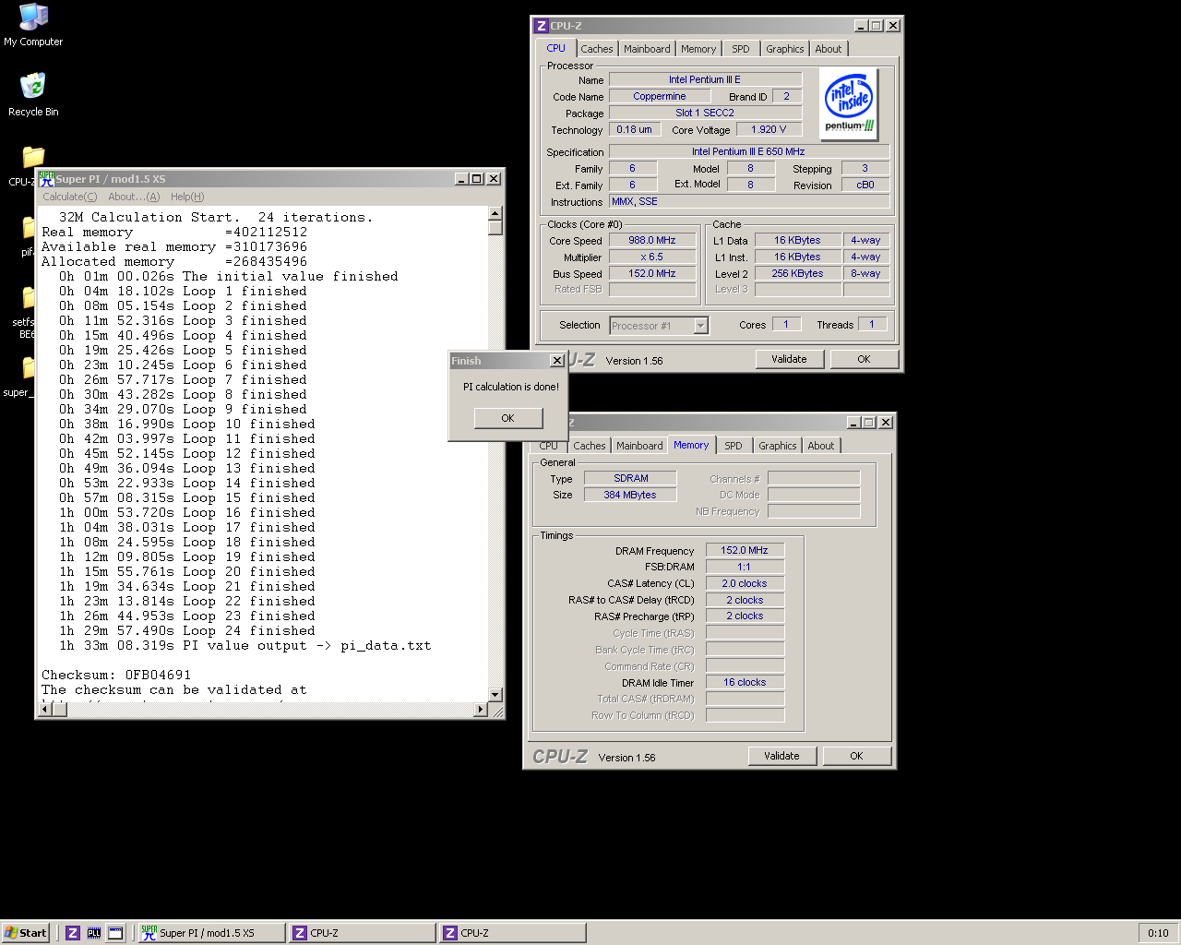Click the memory Type value SDRAM
1181x945 pixels.
(630, 478)
